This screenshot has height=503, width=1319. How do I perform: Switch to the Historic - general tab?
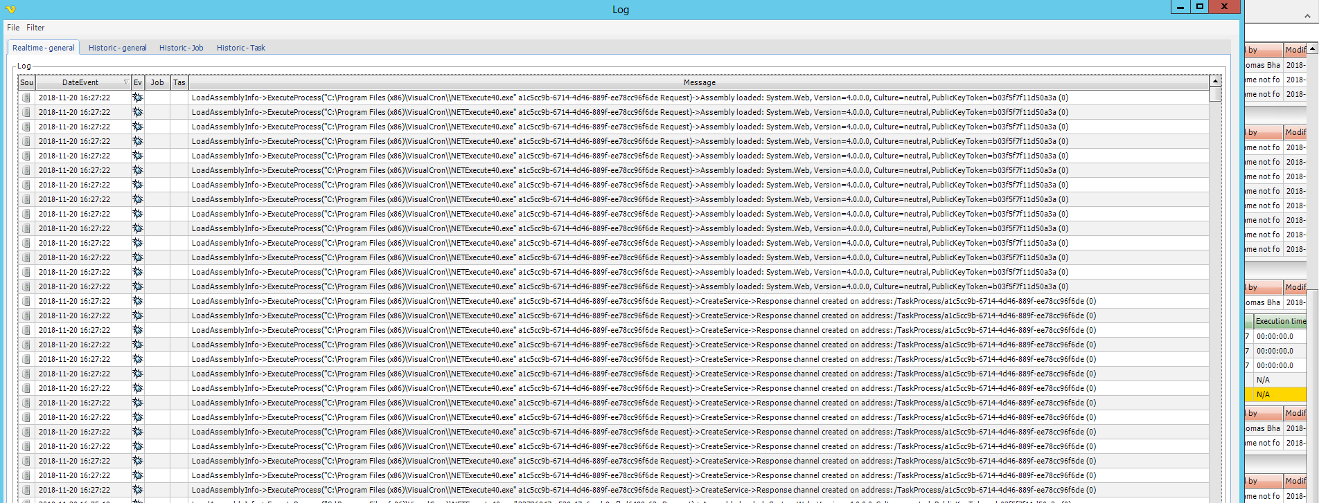pyautogui.click(x=117, y=48)
